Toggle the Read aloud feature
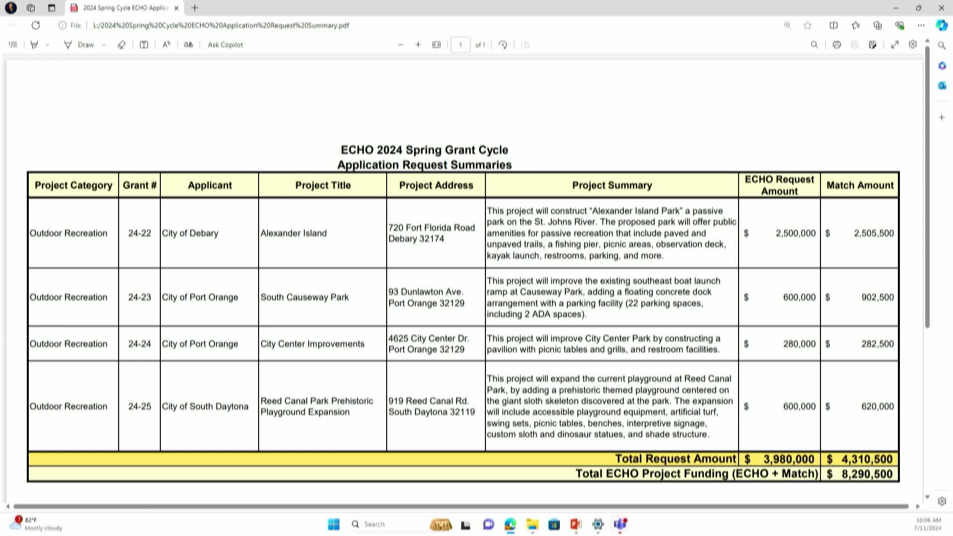 coord(166,45)
